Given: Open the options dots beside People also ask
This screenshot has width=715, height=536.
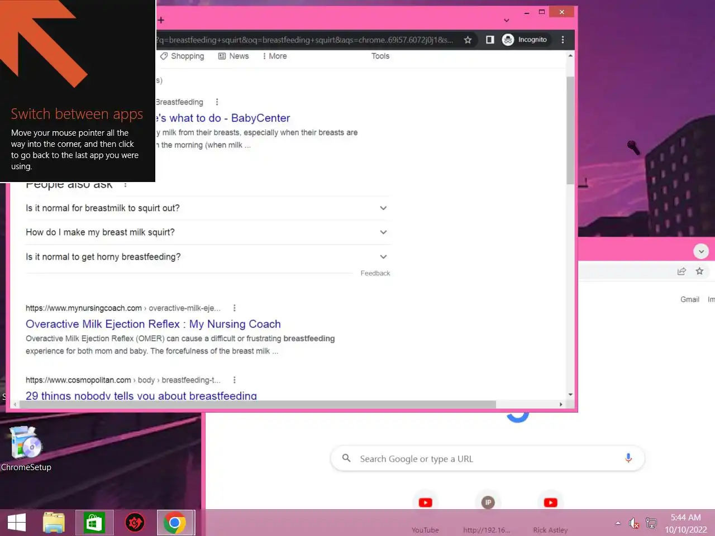Looking at the screenshot, I should coord(125,184).
